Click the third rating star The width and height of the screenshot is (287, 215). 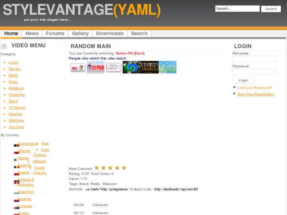(111, 168)
